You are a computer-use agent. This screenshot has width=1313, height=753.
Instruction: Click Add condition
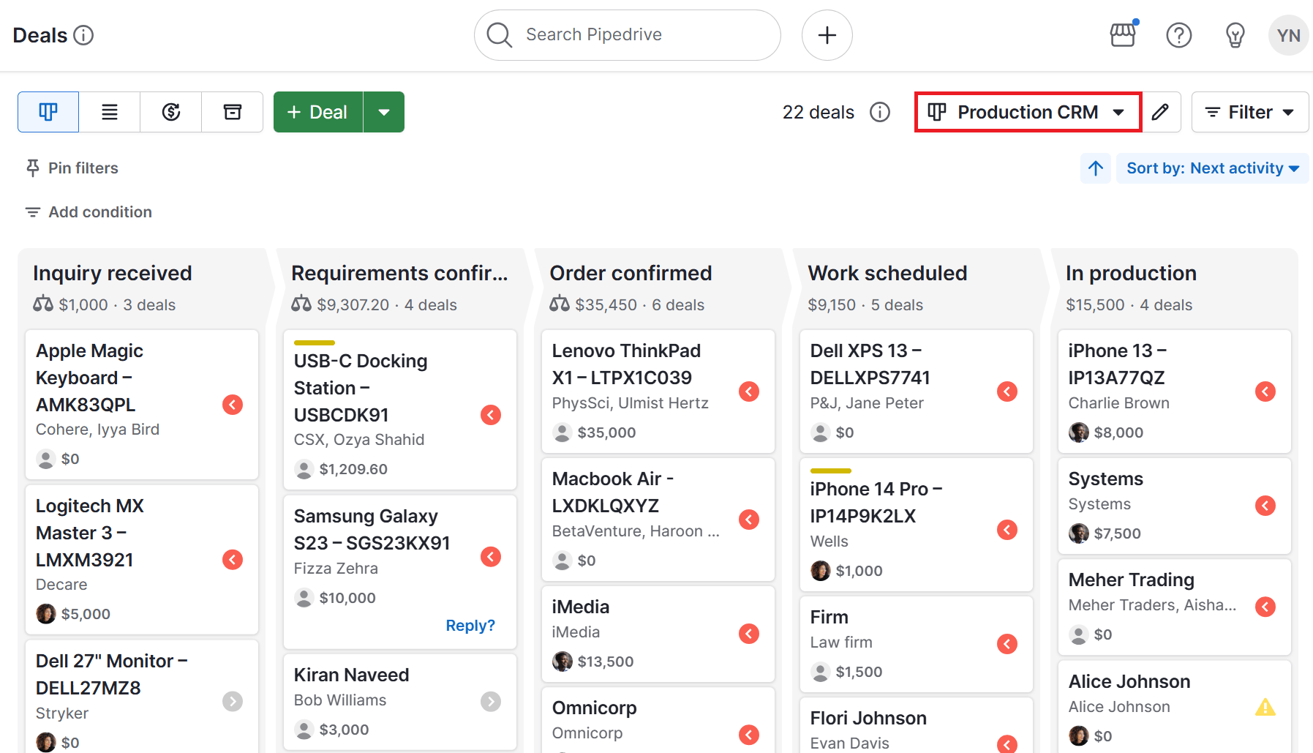[x=88, y=211]
